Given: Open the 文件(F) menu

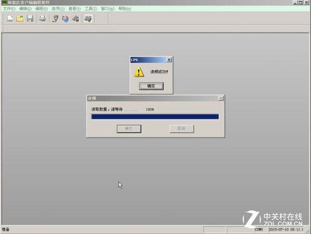Looking at the screenshot, I should coord(9,9).
